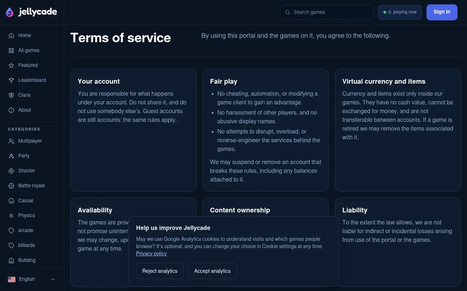Click the Building icon in sidebar

point(11,260)
